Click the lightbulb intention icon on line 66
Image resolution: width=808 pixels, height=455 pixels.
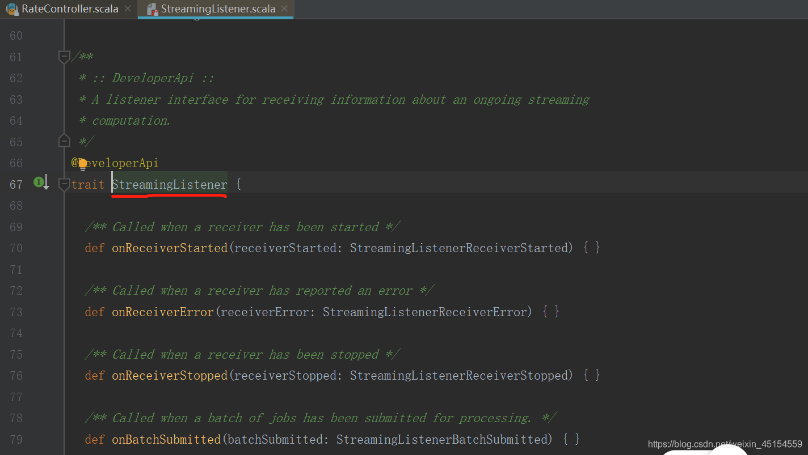[x=82, y=164]
